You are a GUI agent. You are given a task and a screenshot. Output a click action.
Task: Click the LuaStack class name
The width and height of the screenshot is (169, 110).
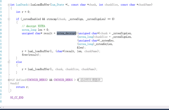coord(22,5)
